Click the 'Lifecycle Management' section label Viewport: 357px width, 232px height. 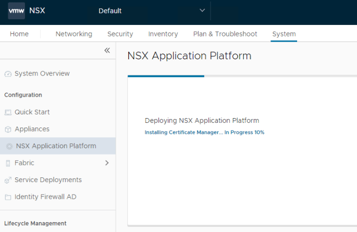(x=35, y=223)
